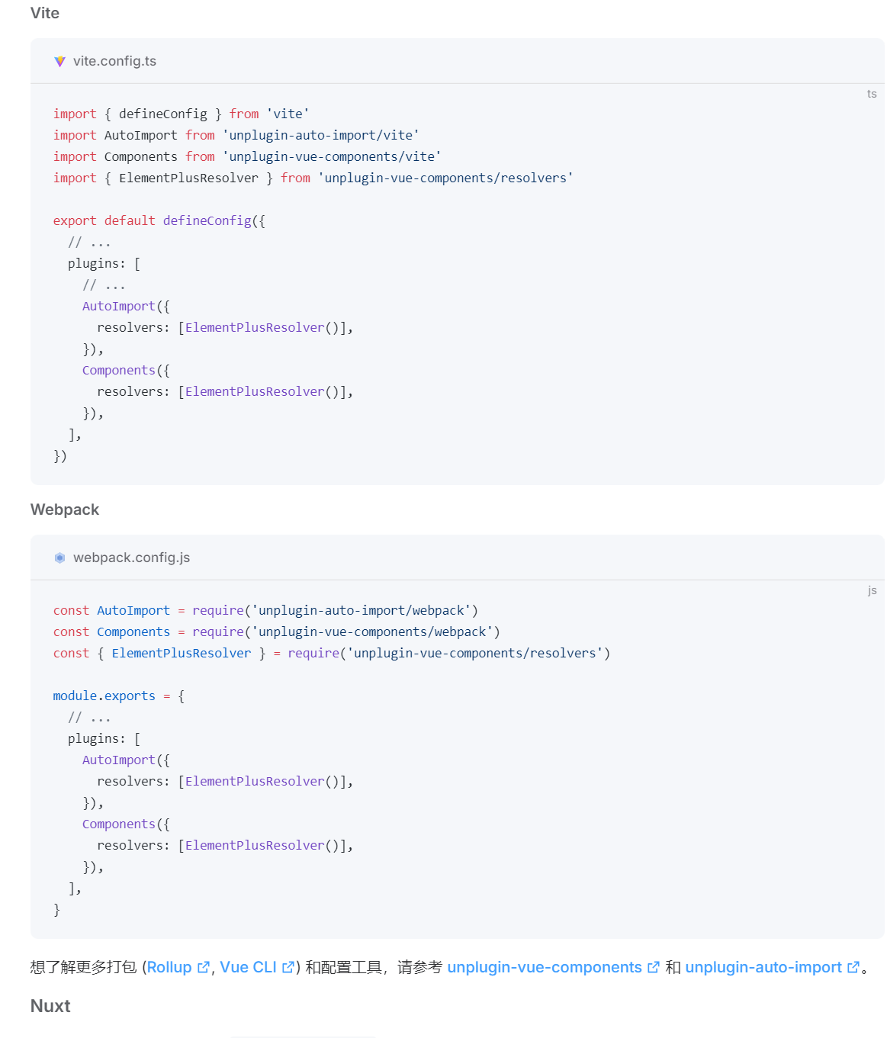Click the ts language label on the code block
This screenshot has width=887, height=1038.
pyautogui.click(x=872, y=94)
